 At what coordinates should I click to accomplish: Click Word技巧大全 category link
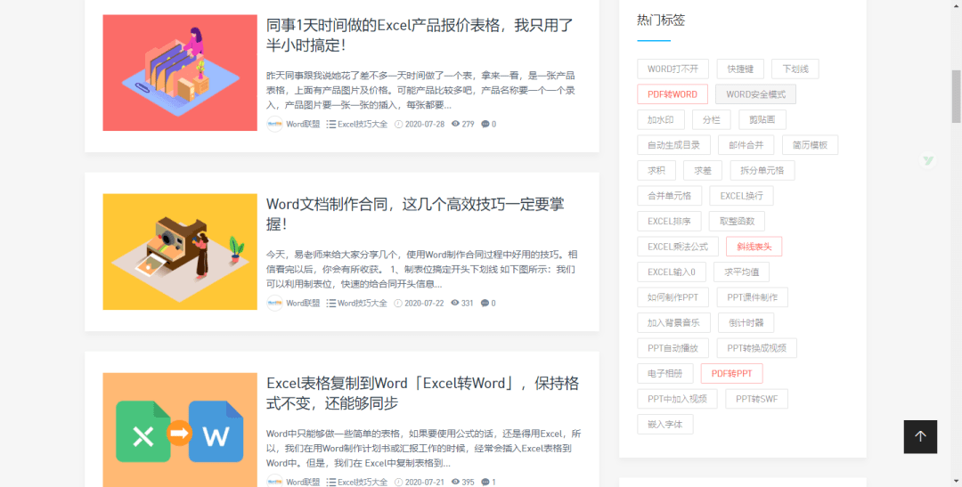363,303
